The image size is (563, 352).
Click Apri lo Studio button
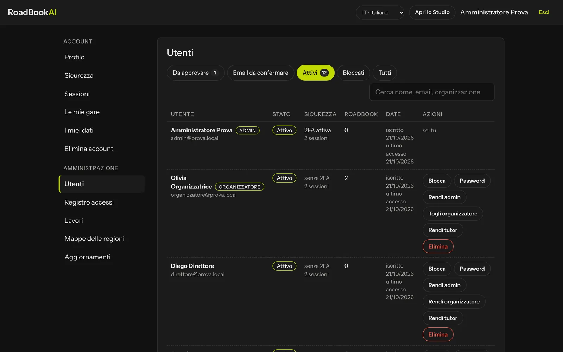[432, 12]
